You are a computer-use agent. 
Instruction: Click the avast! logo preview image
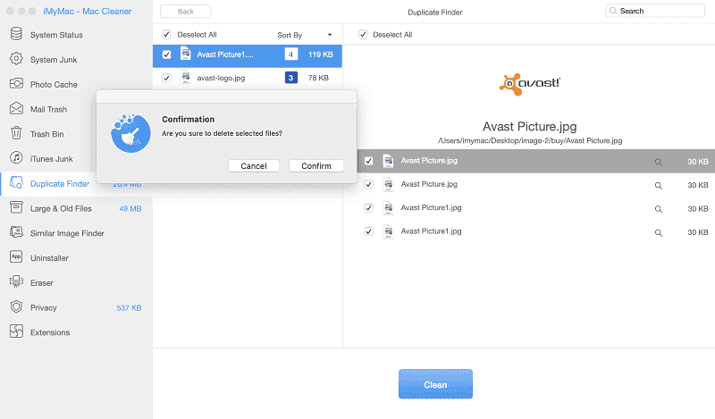pyautogui.click(x=529, y=84)
